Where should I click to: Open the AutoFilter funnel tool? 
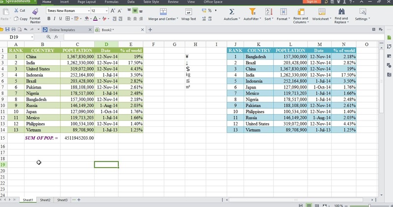[252, 11]
